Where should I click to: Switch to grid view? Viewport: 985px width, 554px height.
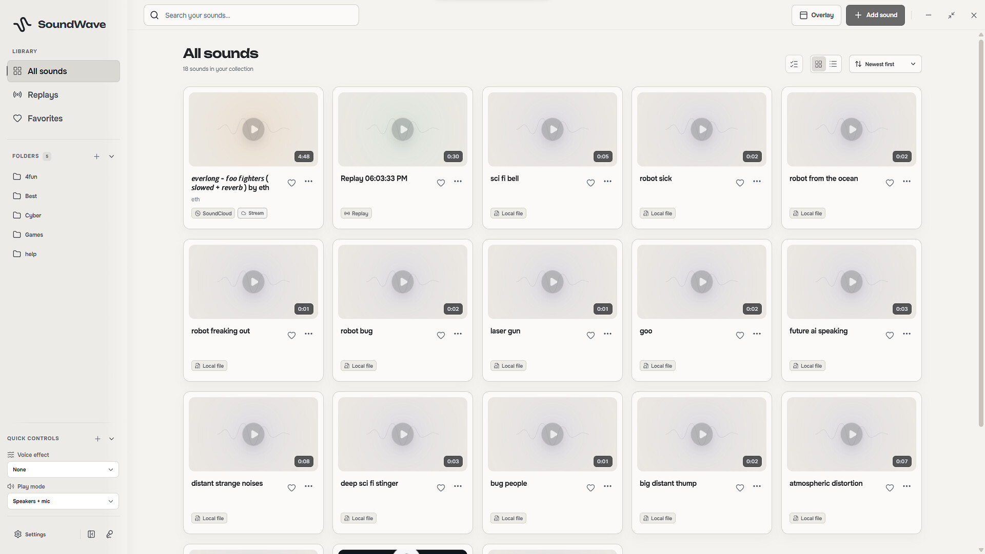tap(818, 64)
